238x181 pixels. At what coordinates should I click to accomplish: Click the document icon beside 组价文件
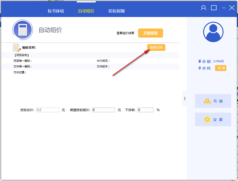pyautogui.click(x=17, y=48)
